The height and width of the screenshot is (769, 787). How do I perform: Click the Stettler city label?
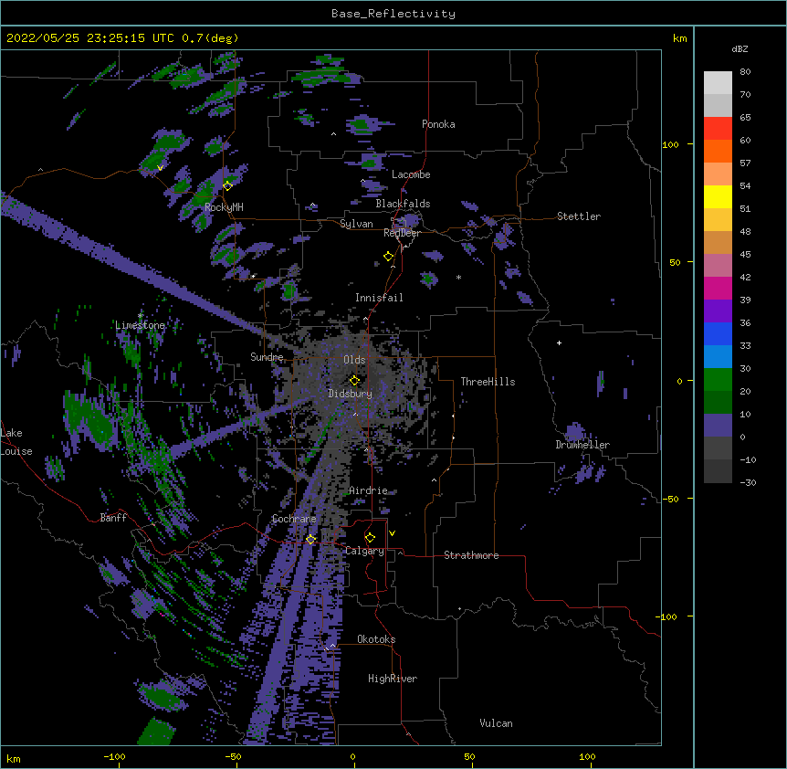[579, 216]
